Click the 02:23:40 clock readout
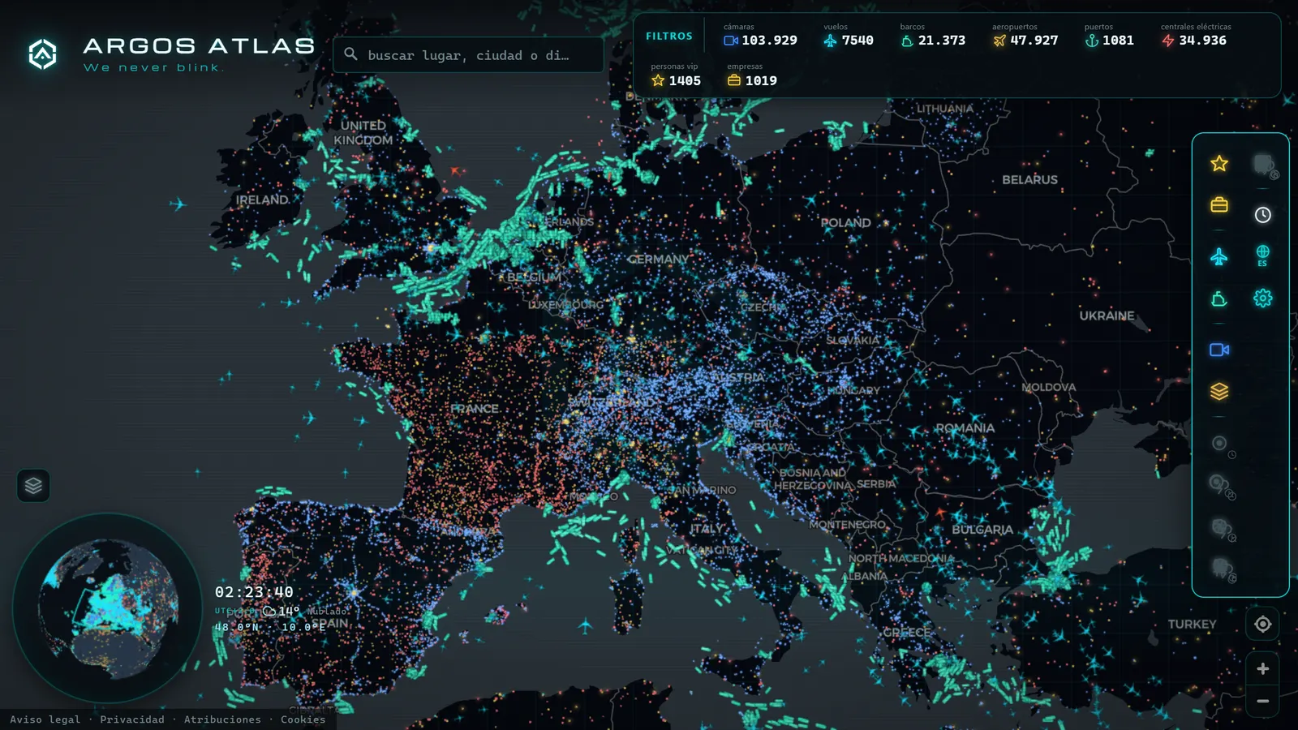The image size is (1298, 730). coord(254,592)
